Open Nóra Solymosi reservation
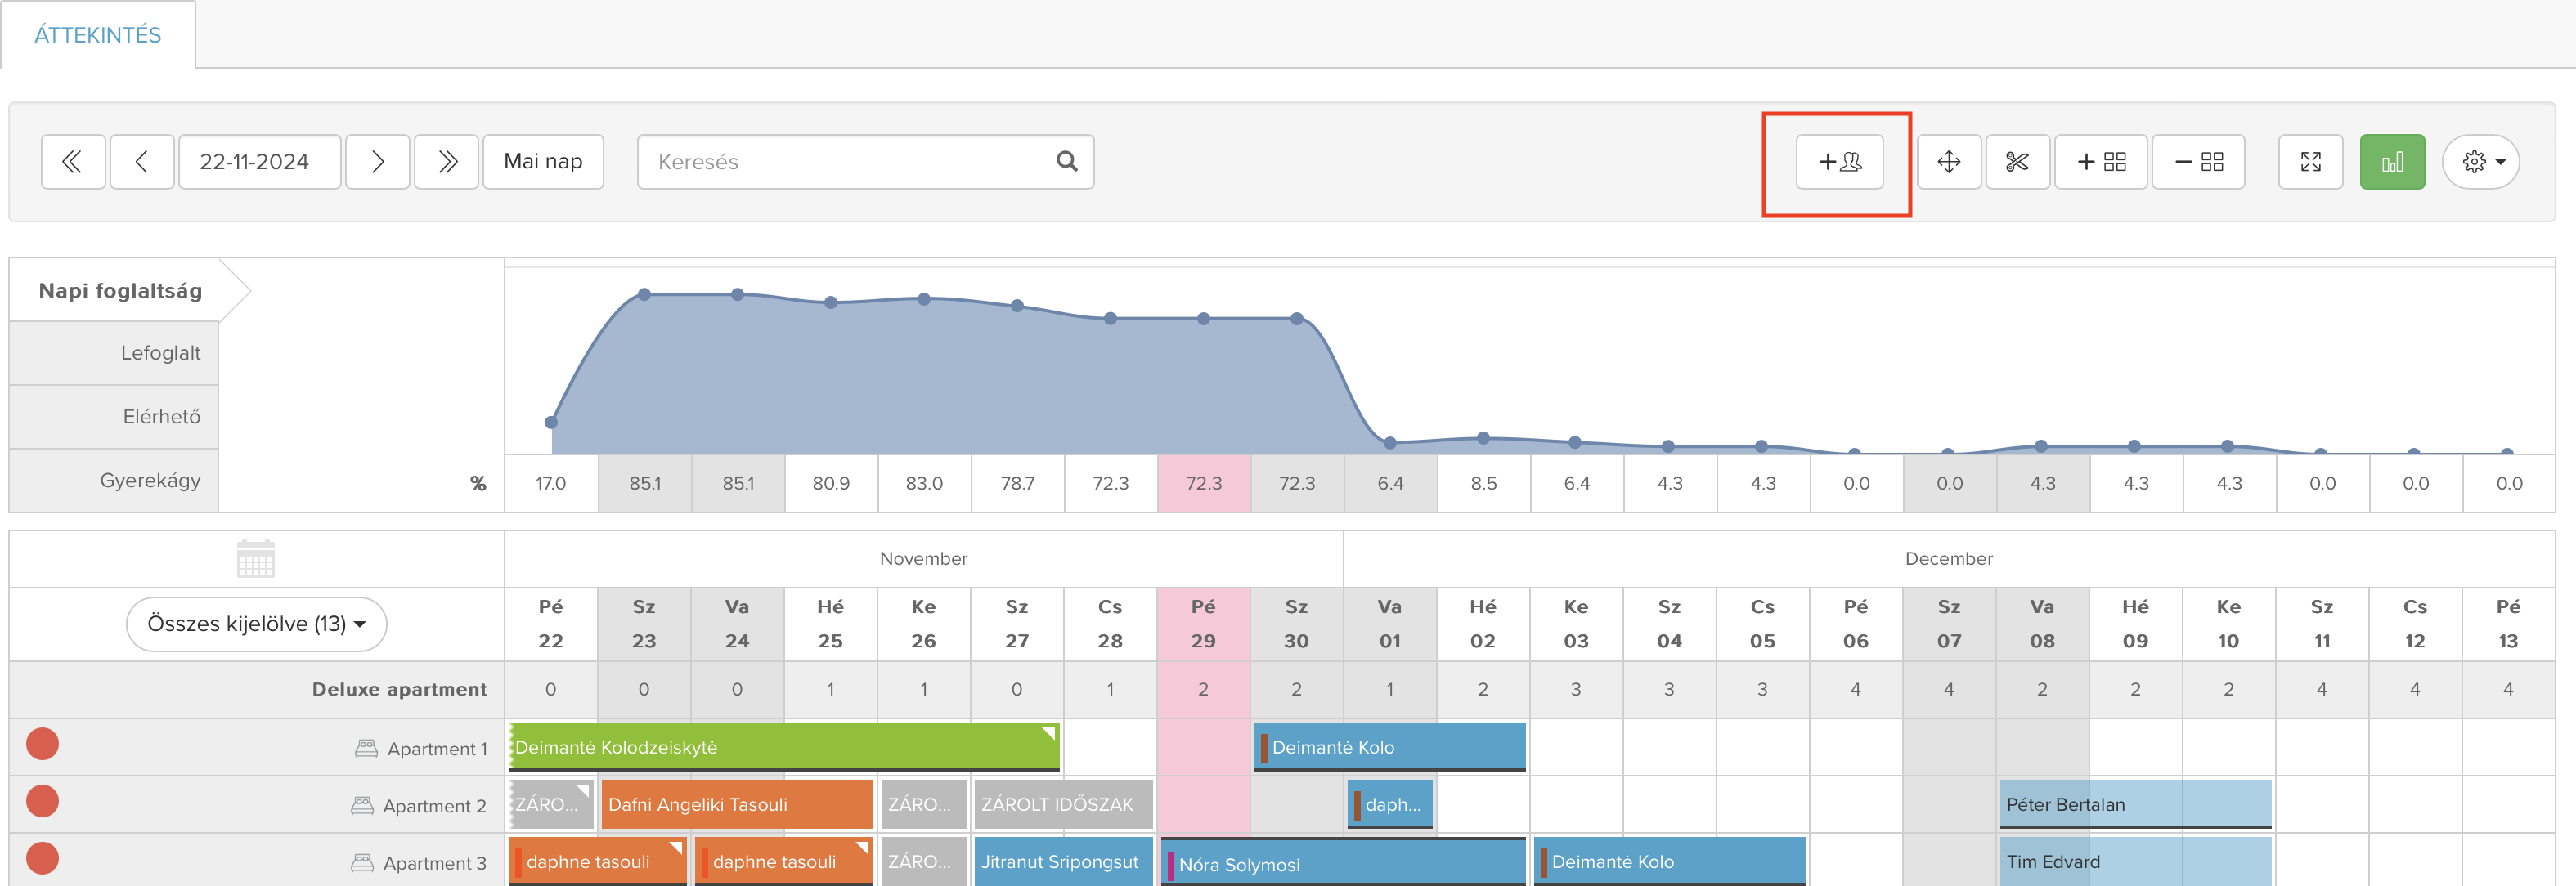The image size is (2576, 886). (1343, 862)
